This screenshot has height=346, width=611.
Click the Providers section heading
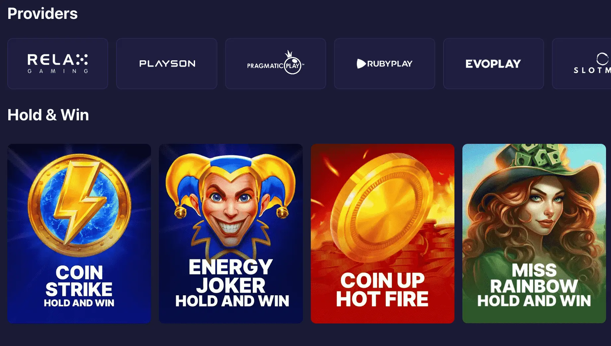click(42, 14)
